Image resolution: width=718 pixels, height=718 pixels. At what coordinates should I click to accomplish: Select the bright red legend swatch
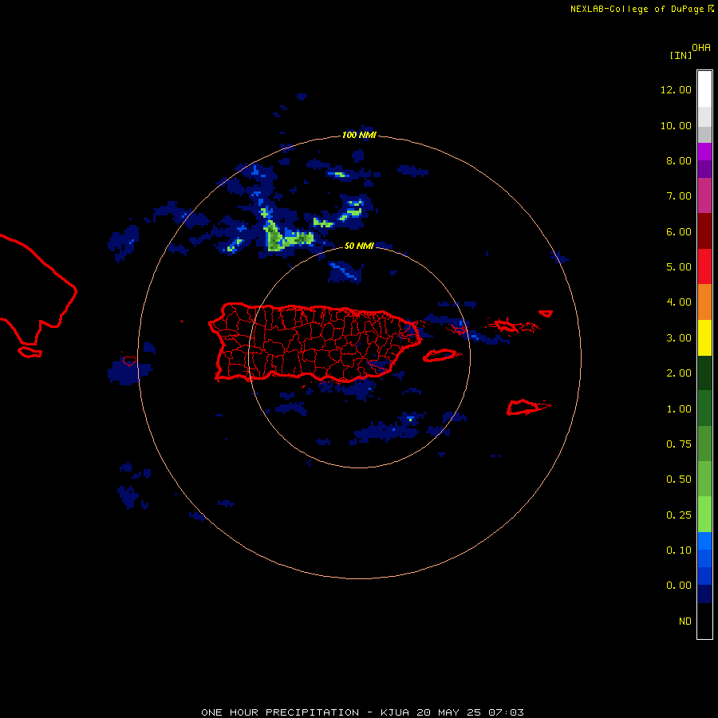click(704, 266)
